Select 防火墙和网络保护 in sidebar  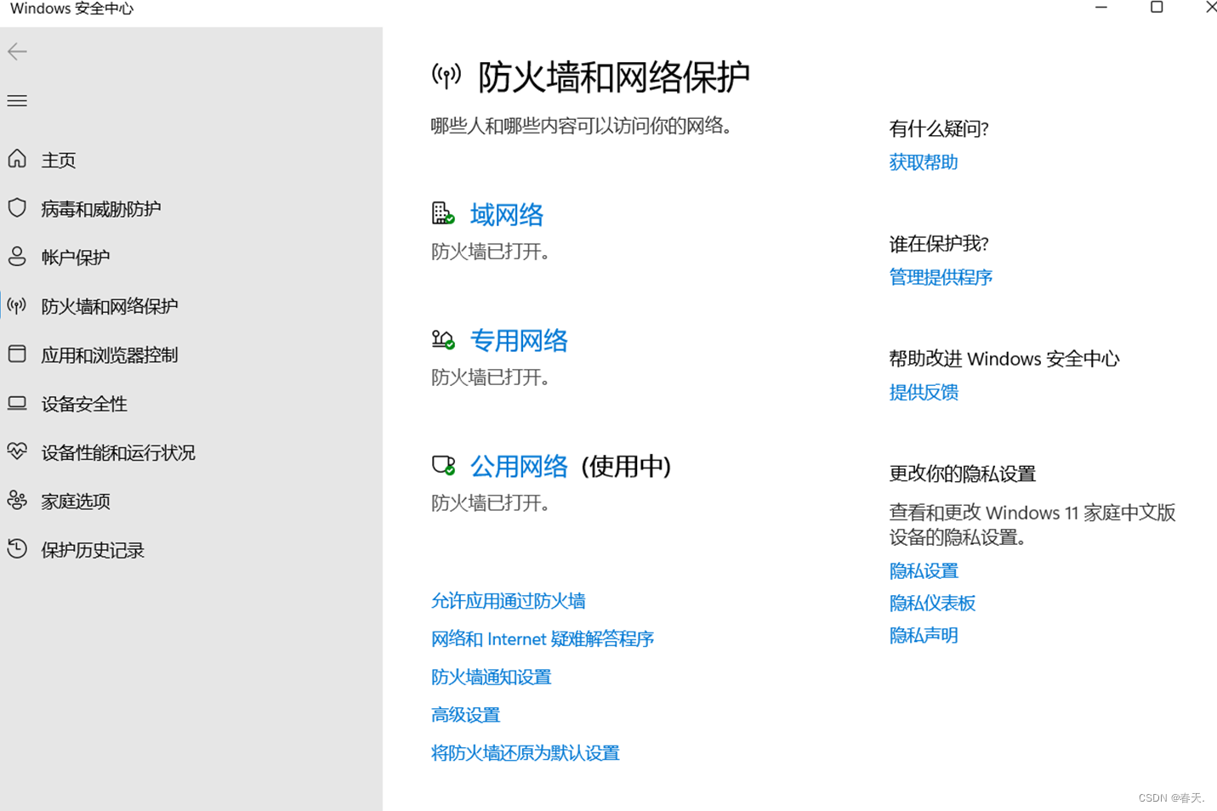click(x=110, y=307)
